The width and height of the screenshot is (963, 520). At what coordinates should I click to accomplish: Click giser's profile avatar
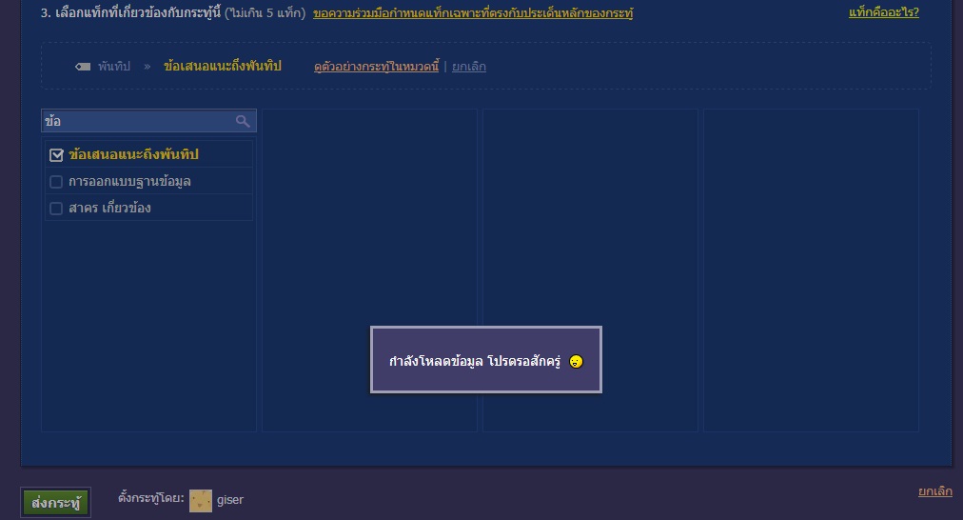[200, 500]
